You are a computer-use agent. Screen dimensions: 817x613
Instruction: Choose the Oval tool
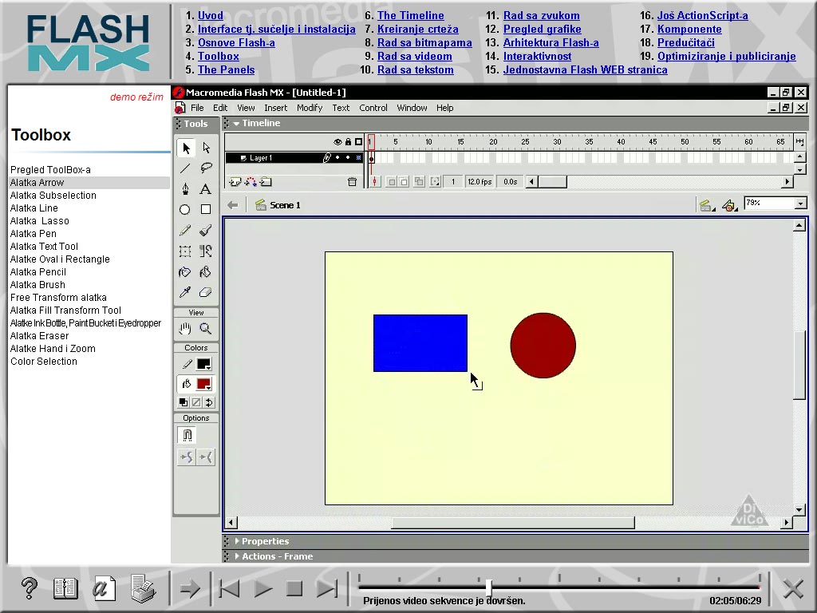tap(184, 209)
